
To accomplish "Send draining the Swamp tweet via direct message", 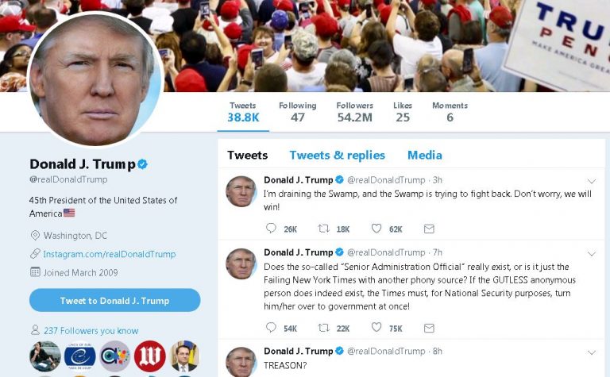I will coord(429,229).
